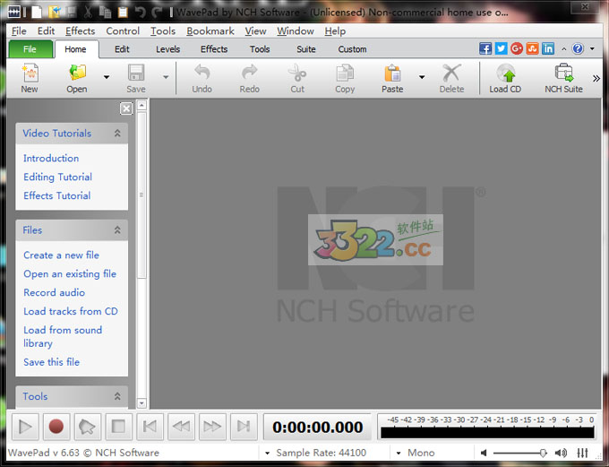Click the Facebook share icon

485,48
